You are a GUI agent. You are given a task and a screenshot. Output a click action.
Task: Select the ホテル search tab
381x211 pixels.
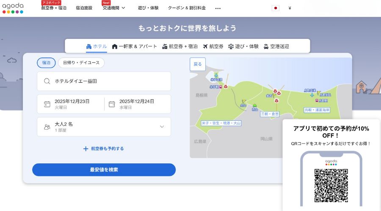(x=97, y=46)
